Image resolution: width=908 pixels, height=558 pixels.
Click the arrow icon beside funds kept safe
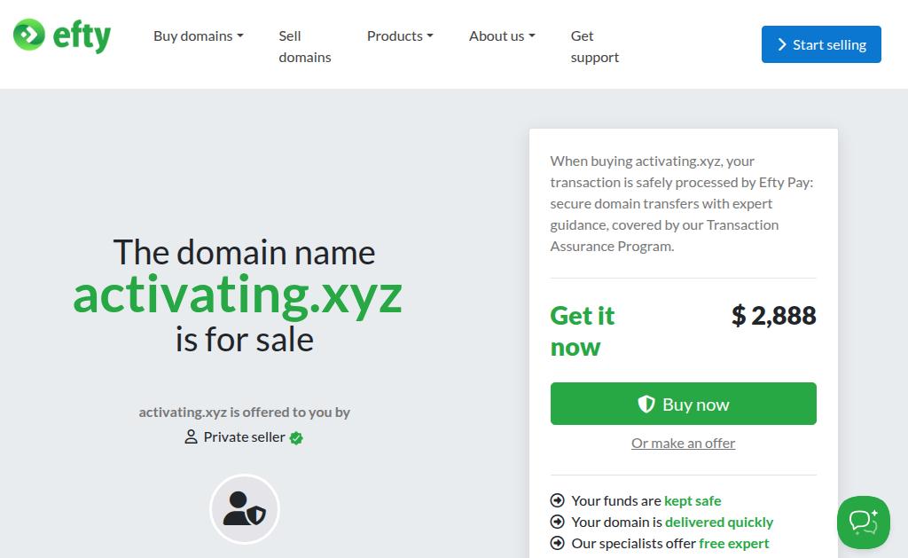click(557, 500)
